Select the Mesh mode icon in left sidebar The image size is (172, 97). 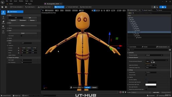tap(3, 32)
